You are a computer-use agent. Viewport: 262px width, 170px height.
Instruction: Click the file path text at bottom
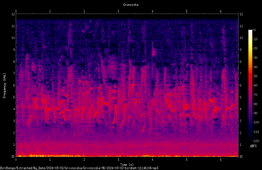pyautogui.click(x=79, y=168)
